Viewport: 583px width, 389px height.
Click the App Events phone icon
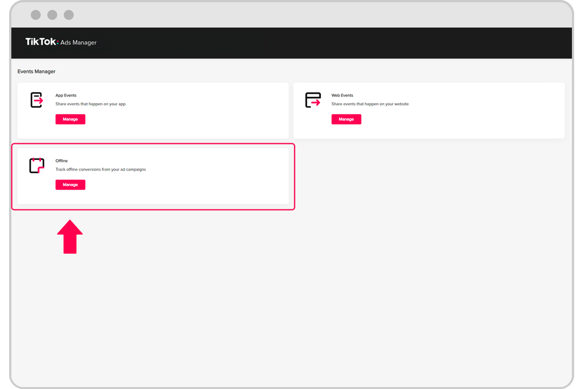36,100
